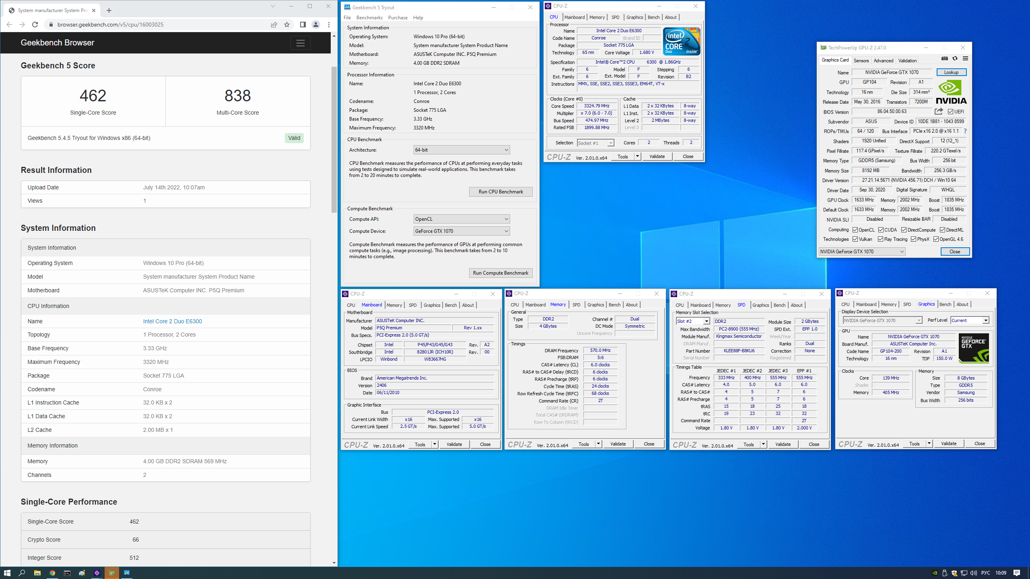The height and width of the screenshot is (579, 1030).
Task: Open the Geekbench Browser hamburger navigation
Action: (301, 43)
